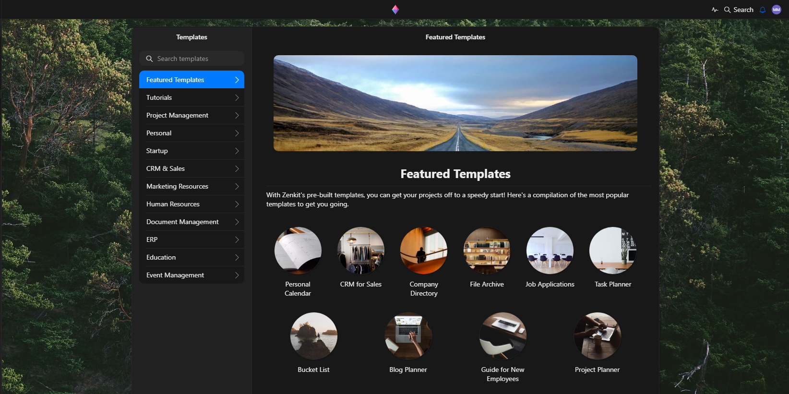The width and height of the screenshot is (789, 394).
Task: Click the mountain road banner image
Action: pos(455,103)
